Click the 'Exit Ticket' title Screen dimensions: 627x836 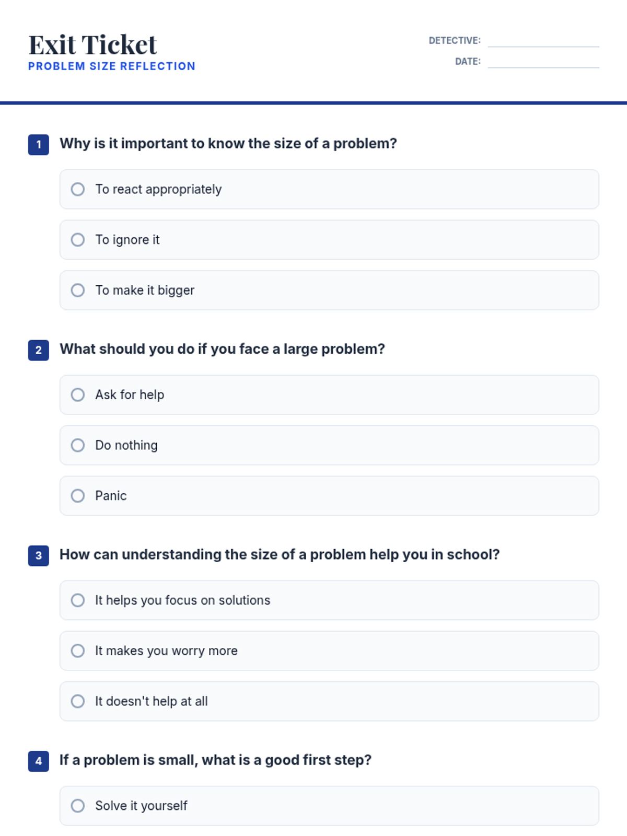pyautogui.click(x=92, y=45)
